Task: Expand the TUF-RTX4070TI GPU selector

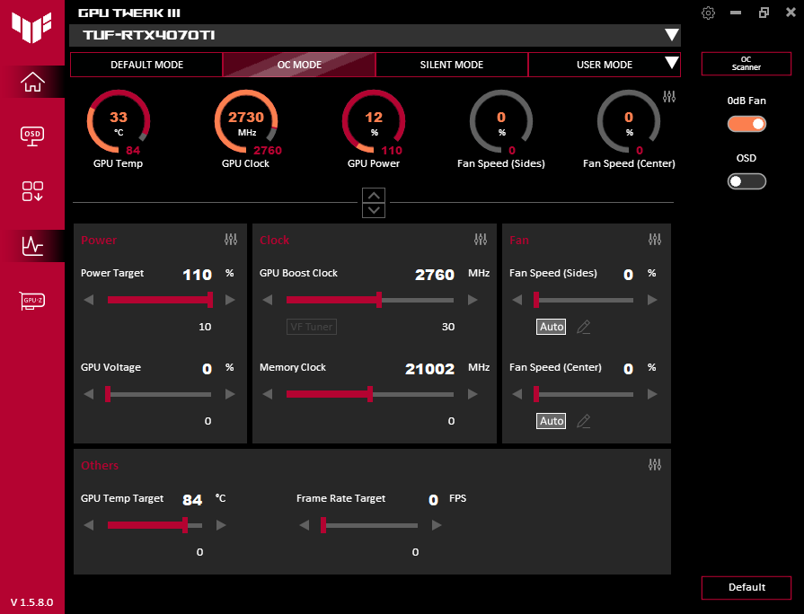Action: pyautogui.click(x=672, y=35)
